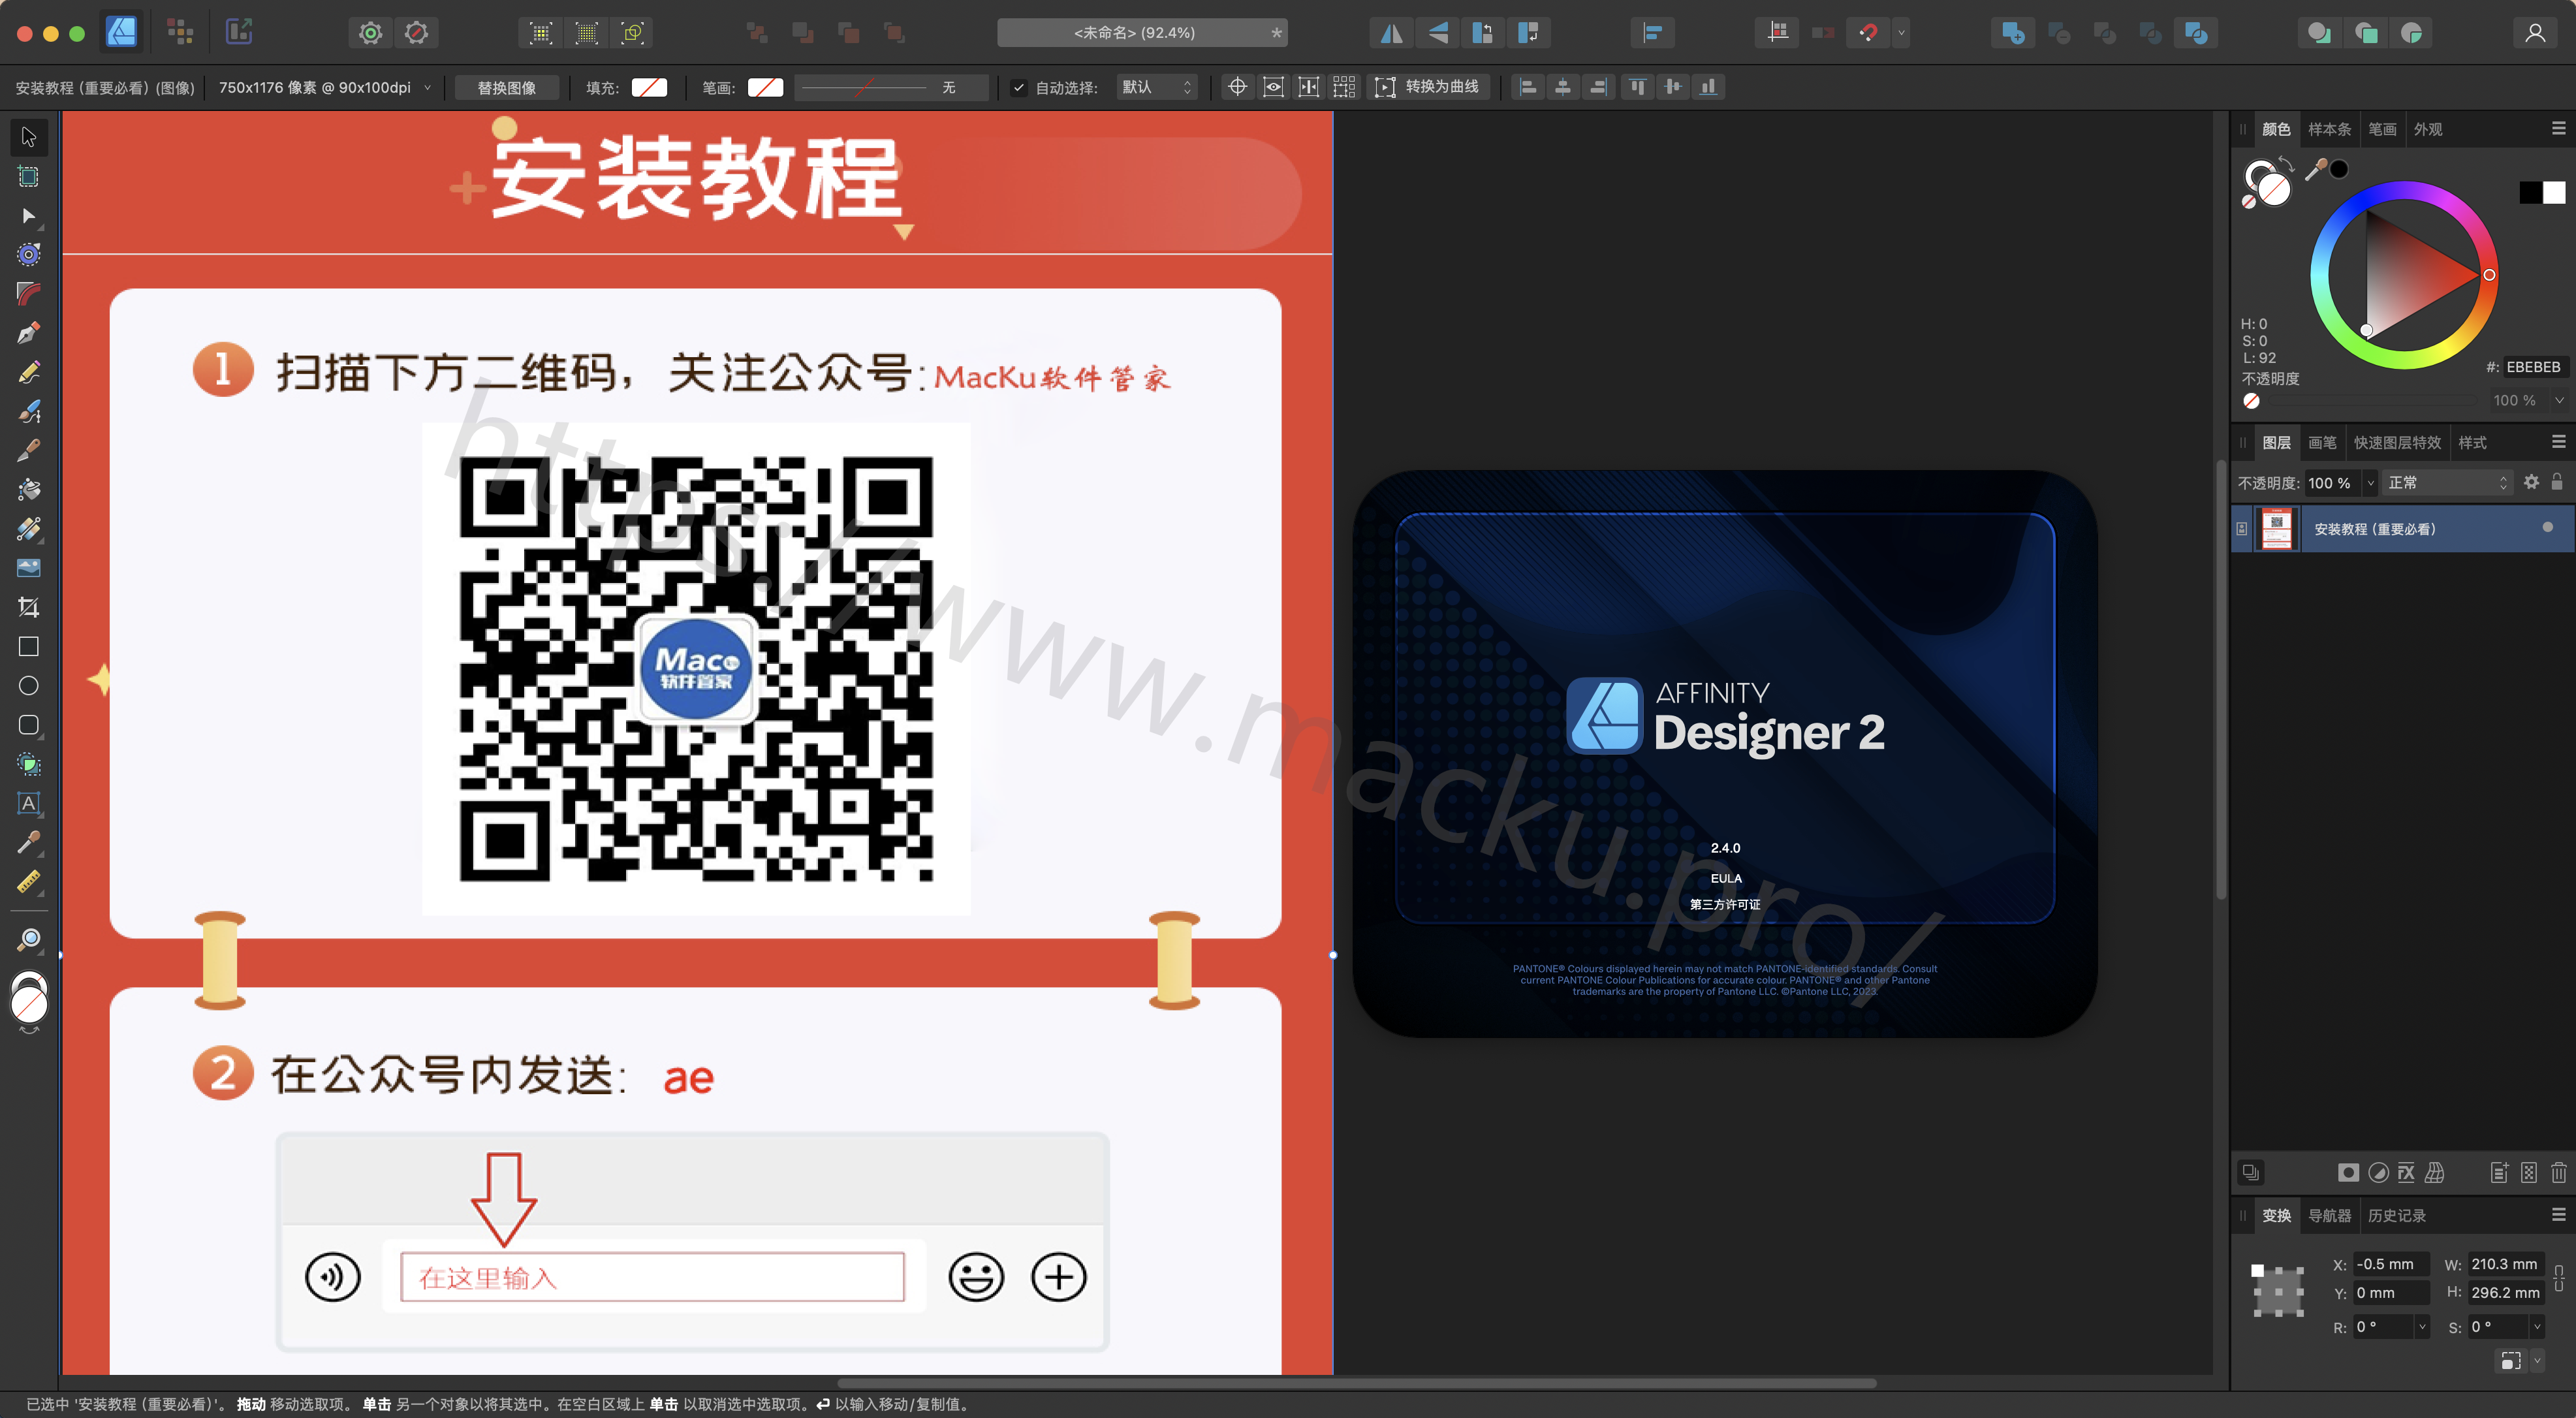Open the 第三方许可证 link
This screenshot has height=1418, width=2576.
click(1725, 904)
